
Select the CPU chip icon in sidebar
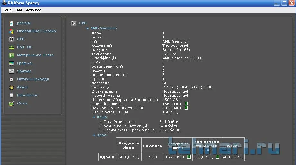12,39
